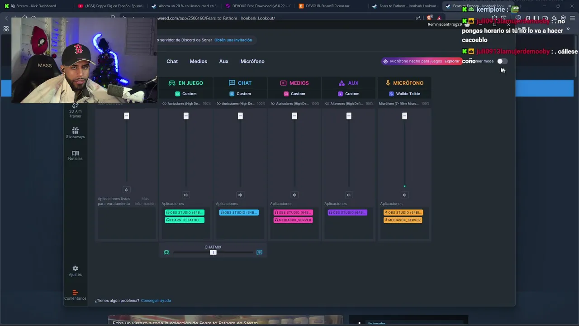Click the EN JUEGO gamepad icon

click(x=172, y=83)
